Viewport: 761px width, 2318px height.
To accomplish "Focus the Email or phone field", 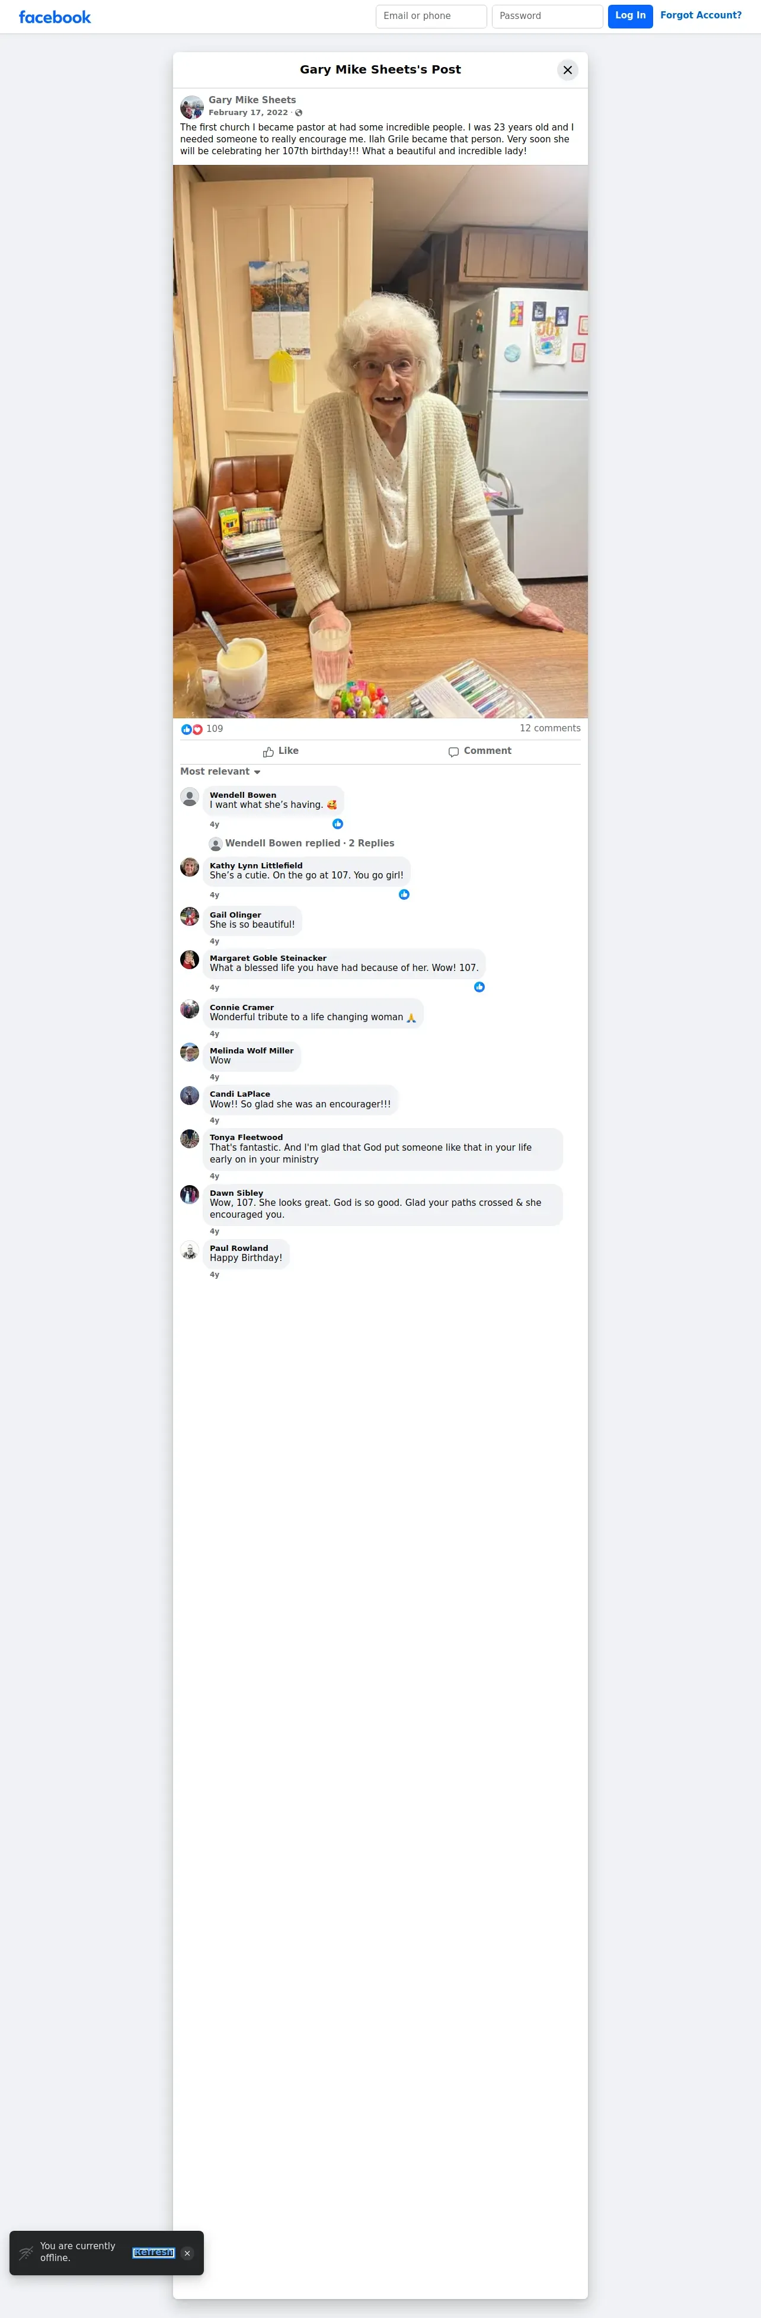I will (x=431, y=16).
